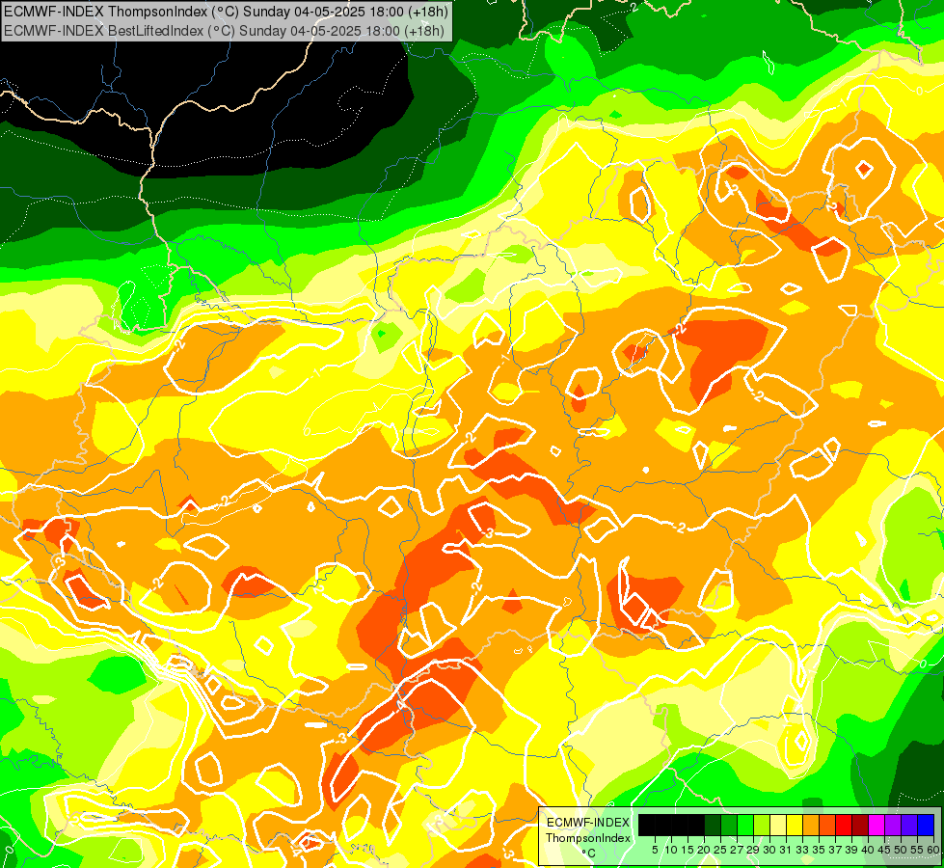Pick the dark orange legend swatch (35–37)
Screen dimensions: 944x868
click(827, 825)
